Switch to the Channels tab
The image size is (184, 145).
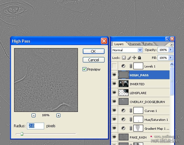click(x=134, y=44)
